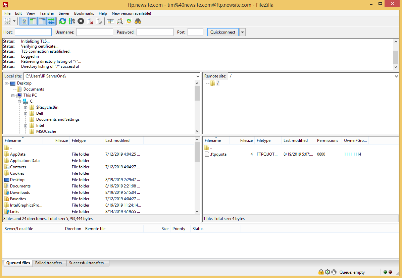Screen dimensions: 402x278
Task: Open the Help menu
Action: click(x=103, y=13)
